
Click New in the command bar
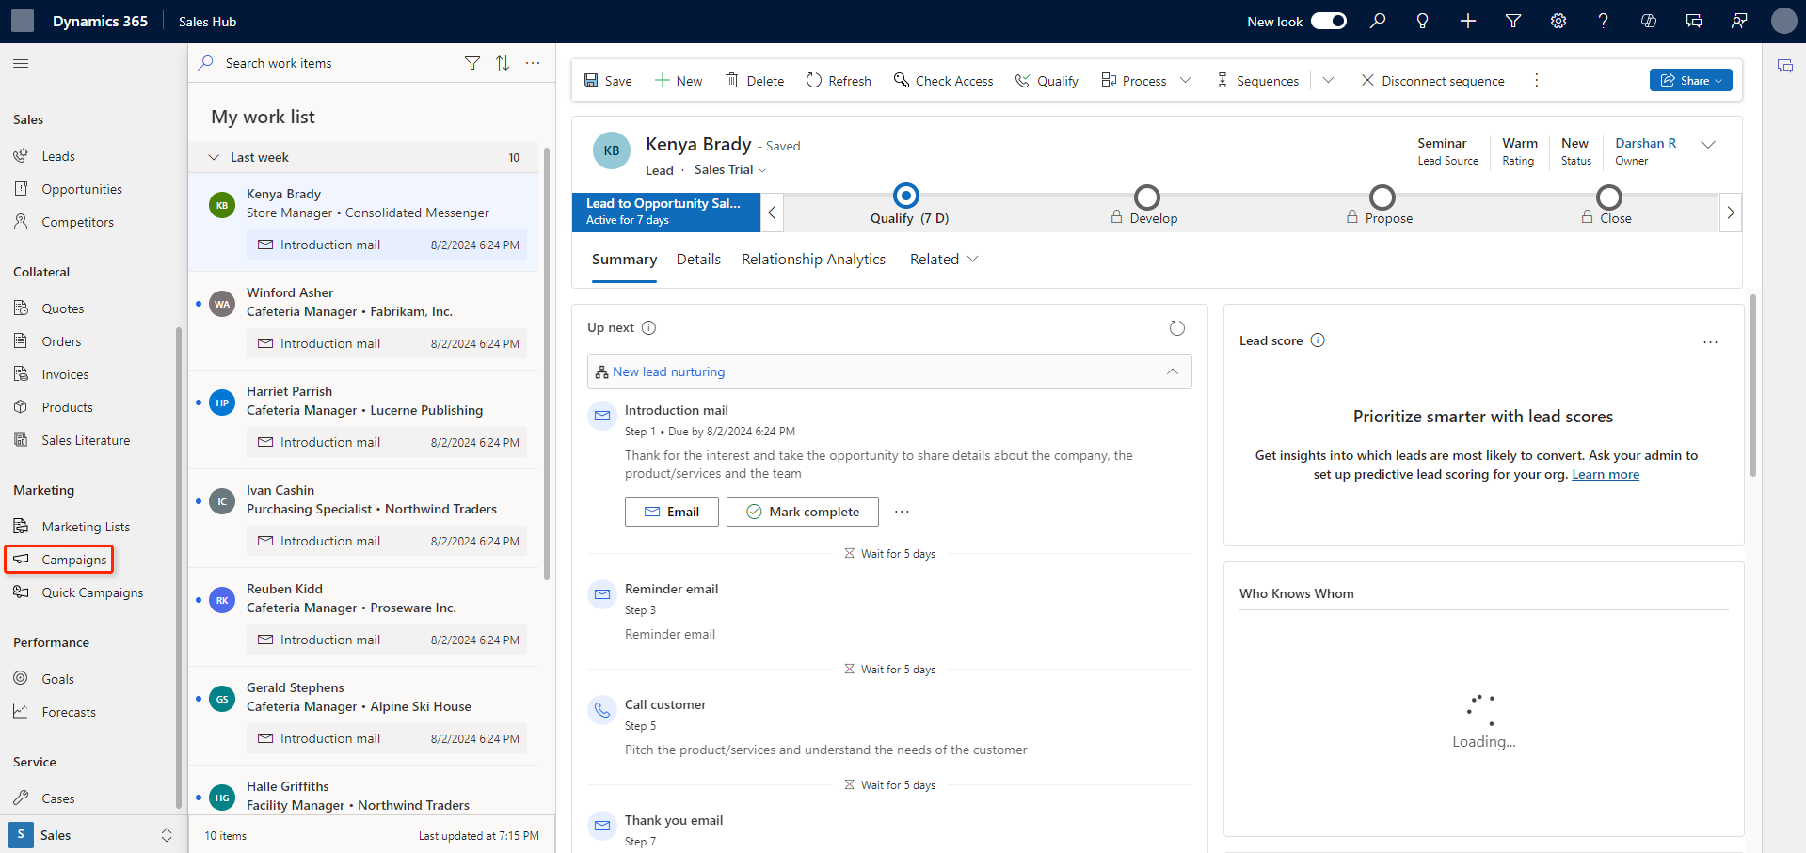click(679, 81)
